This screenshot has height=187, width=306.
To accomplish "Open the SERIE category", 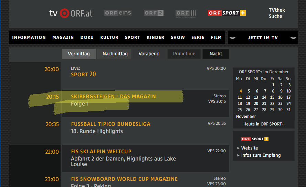I will (198, 37).
